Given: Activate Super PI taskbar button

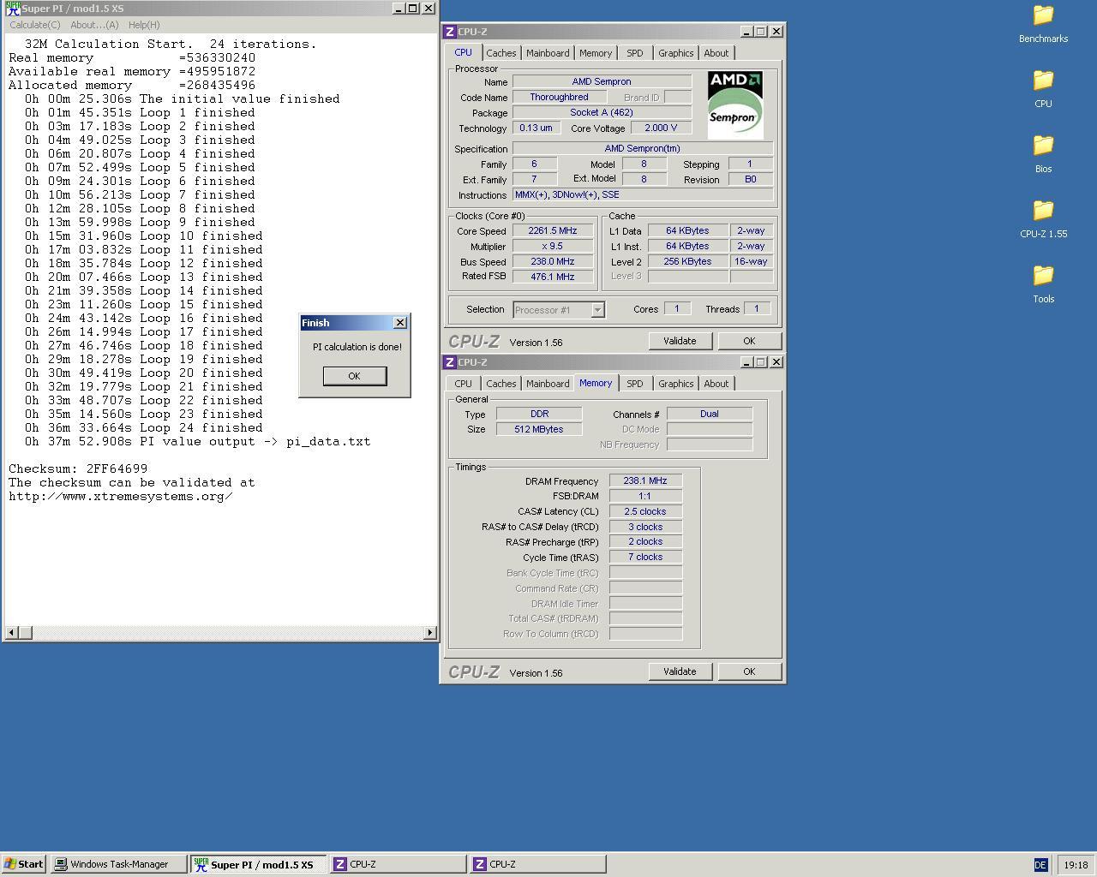Looking at the screenshot, I should [258, 864].
